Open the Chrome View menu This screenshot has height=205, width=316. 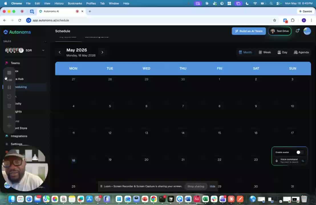coord(47,3)
